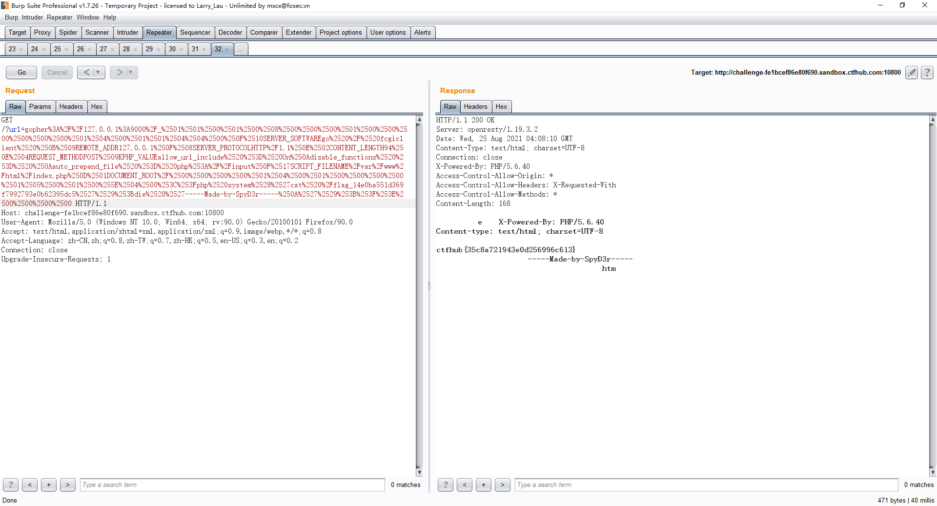Click the plus button in request search
Screen dimensions: 937x506
(49, 485)
